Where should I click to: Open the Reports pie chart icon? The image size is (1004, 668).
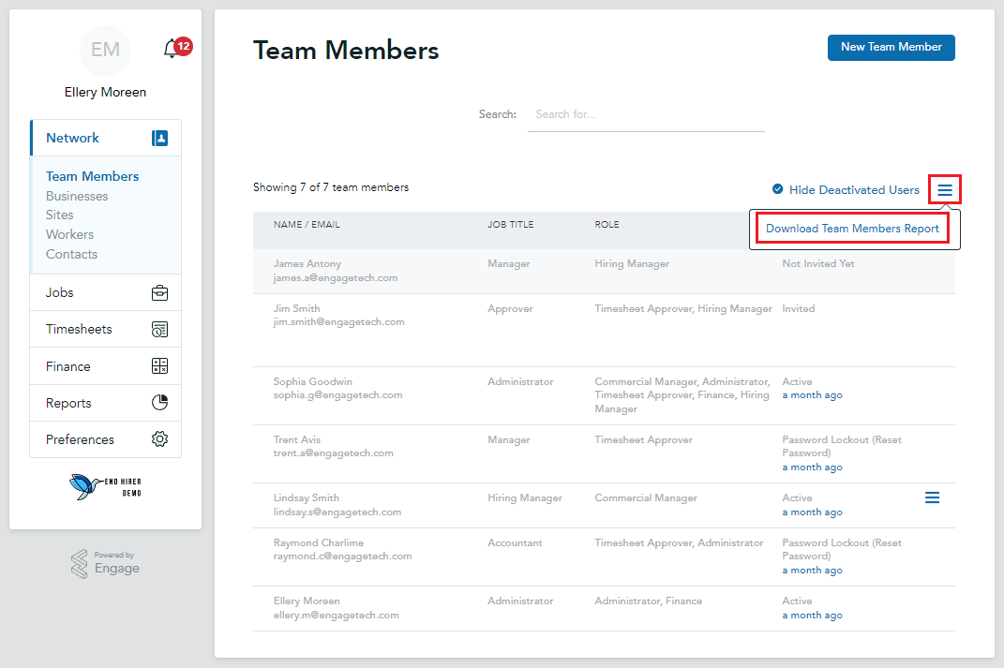pos(159,403)
